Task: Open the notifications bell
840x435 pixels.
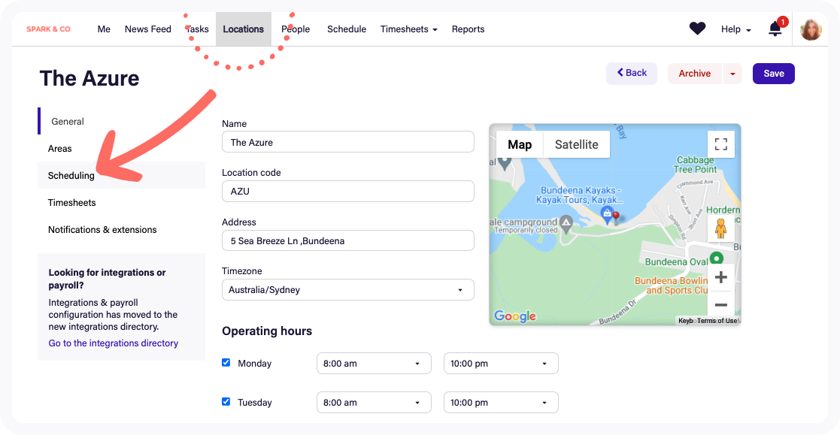Action: [775, 29]
